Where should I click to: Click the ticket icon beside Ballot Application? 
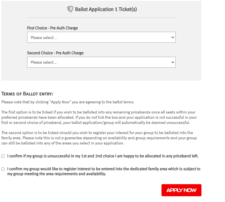coord(70,9)
